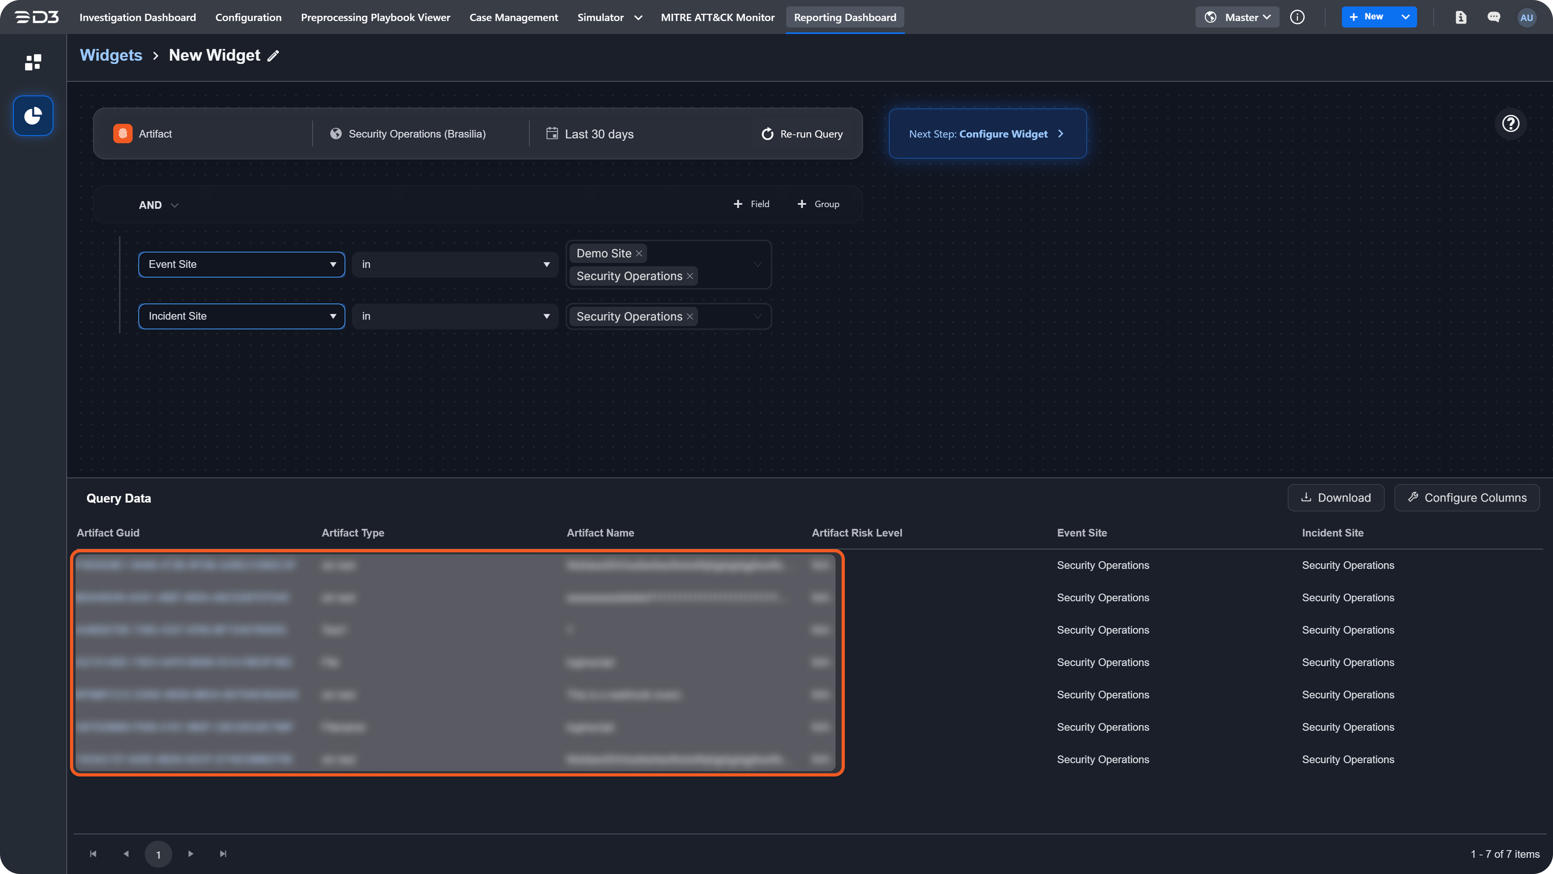Open the info circle icon in top bar
The height and width of the screenshot is (874, 1553).
pyautogui.click(x=1297, y=17)
